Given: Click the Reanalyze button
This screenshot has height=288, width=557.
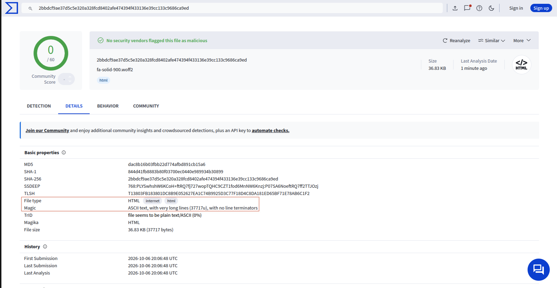Looking at the screenshot, I should [456, 40].
